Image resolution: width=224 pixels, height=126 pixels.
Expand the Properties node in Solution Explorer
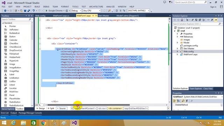pos(177,34)
